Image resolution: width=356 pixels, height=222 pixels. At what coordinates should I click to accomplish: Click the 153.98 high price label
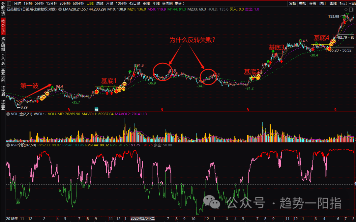334,17
